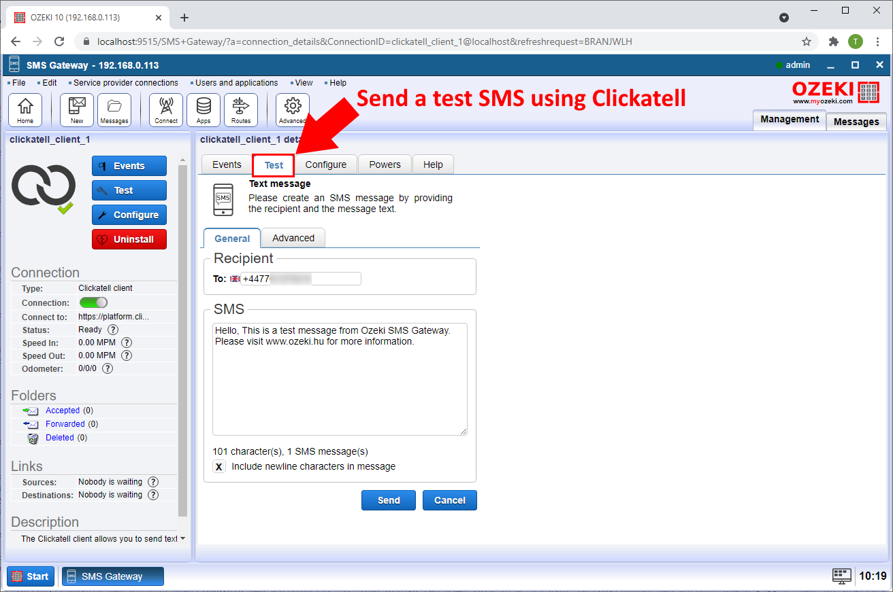Click the Start button in taskbar

pyautogui.click(x=31, y=576)
